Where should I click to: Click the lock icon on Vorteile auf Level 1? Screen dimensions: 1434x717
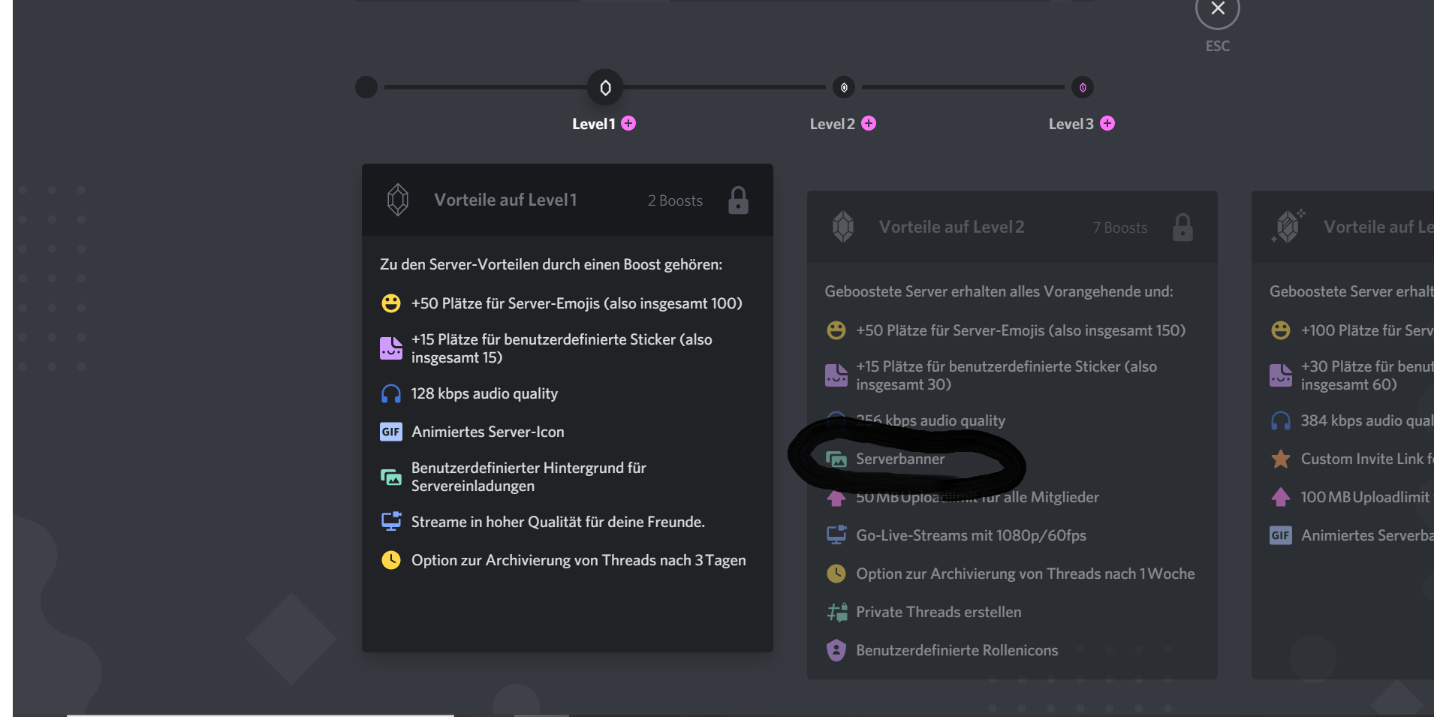pos(739,200)
